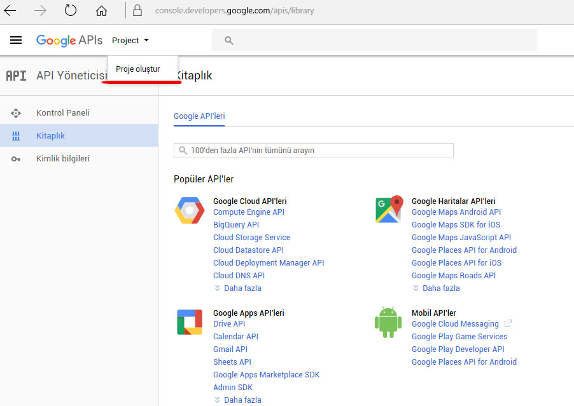Click the Google Haritalar API'leri heading
Screen dimensions: 574x406
(x=453, y=201)
